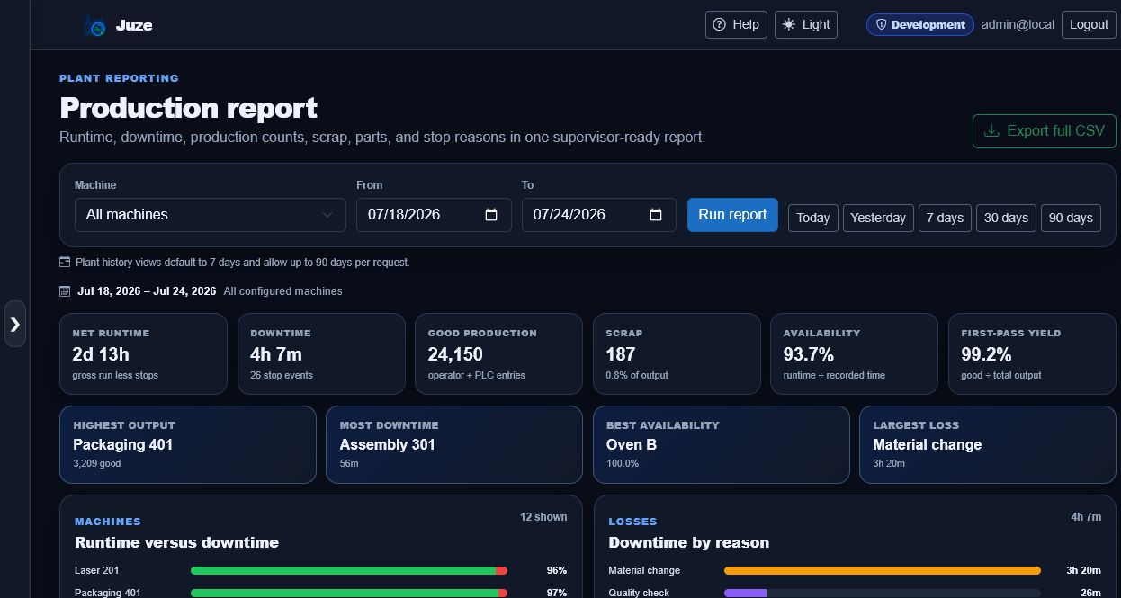Click the Material change orange downtime bar
This screenshot has height=598, width=1121.
tap(882, 571)
